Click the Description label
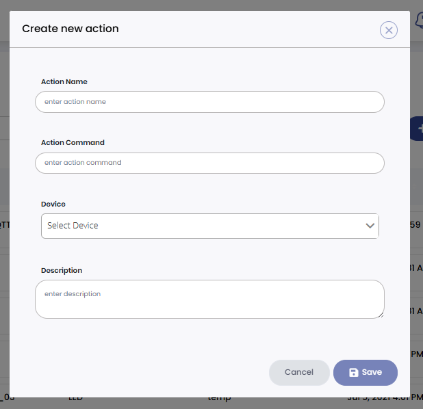Screen dimensions: 423x409 tap(62, 271)
